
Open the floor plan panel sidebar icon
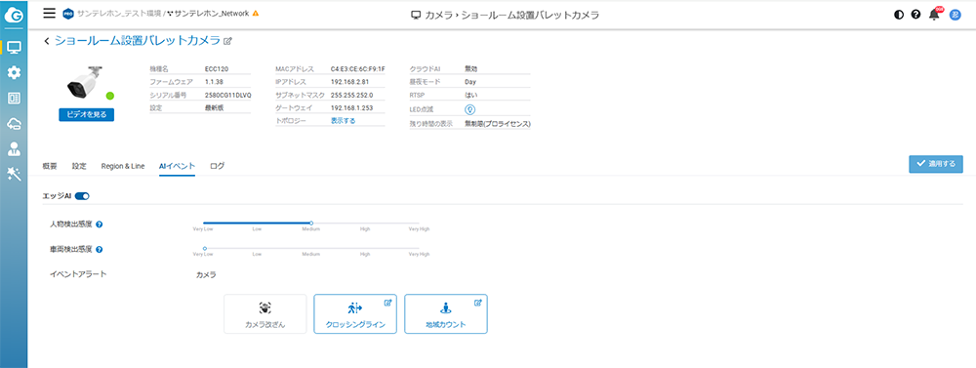click(x=14, y=99)
